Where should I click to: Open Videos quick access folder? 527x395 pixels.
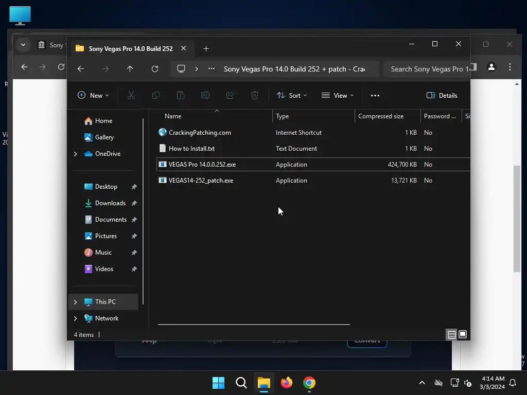coord(104,269)
